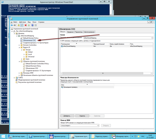
Task: Click the Domain Controllers OU folder icon
Action: point(21,45)
